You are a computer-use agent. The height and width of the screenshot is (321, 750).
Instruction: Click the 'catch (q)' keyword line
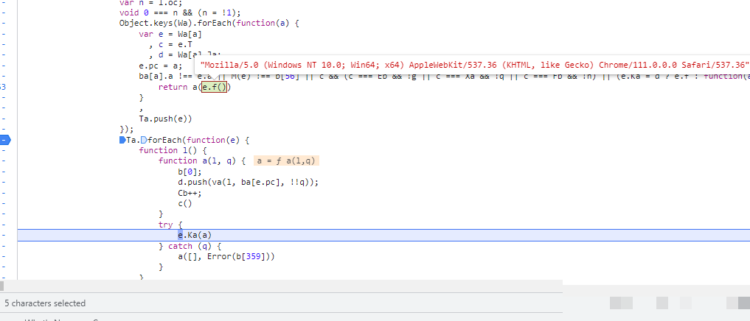click(190, 246)
